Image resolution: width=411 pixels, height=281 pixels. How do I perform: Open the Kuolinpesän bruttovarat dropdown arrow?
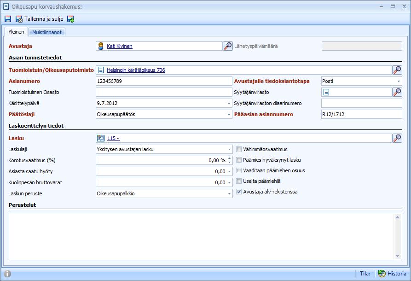(x=229, y=182)
